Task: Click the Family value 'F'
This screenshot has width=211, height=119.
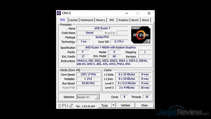Action: pyautogui.click(x=83, y=52)
